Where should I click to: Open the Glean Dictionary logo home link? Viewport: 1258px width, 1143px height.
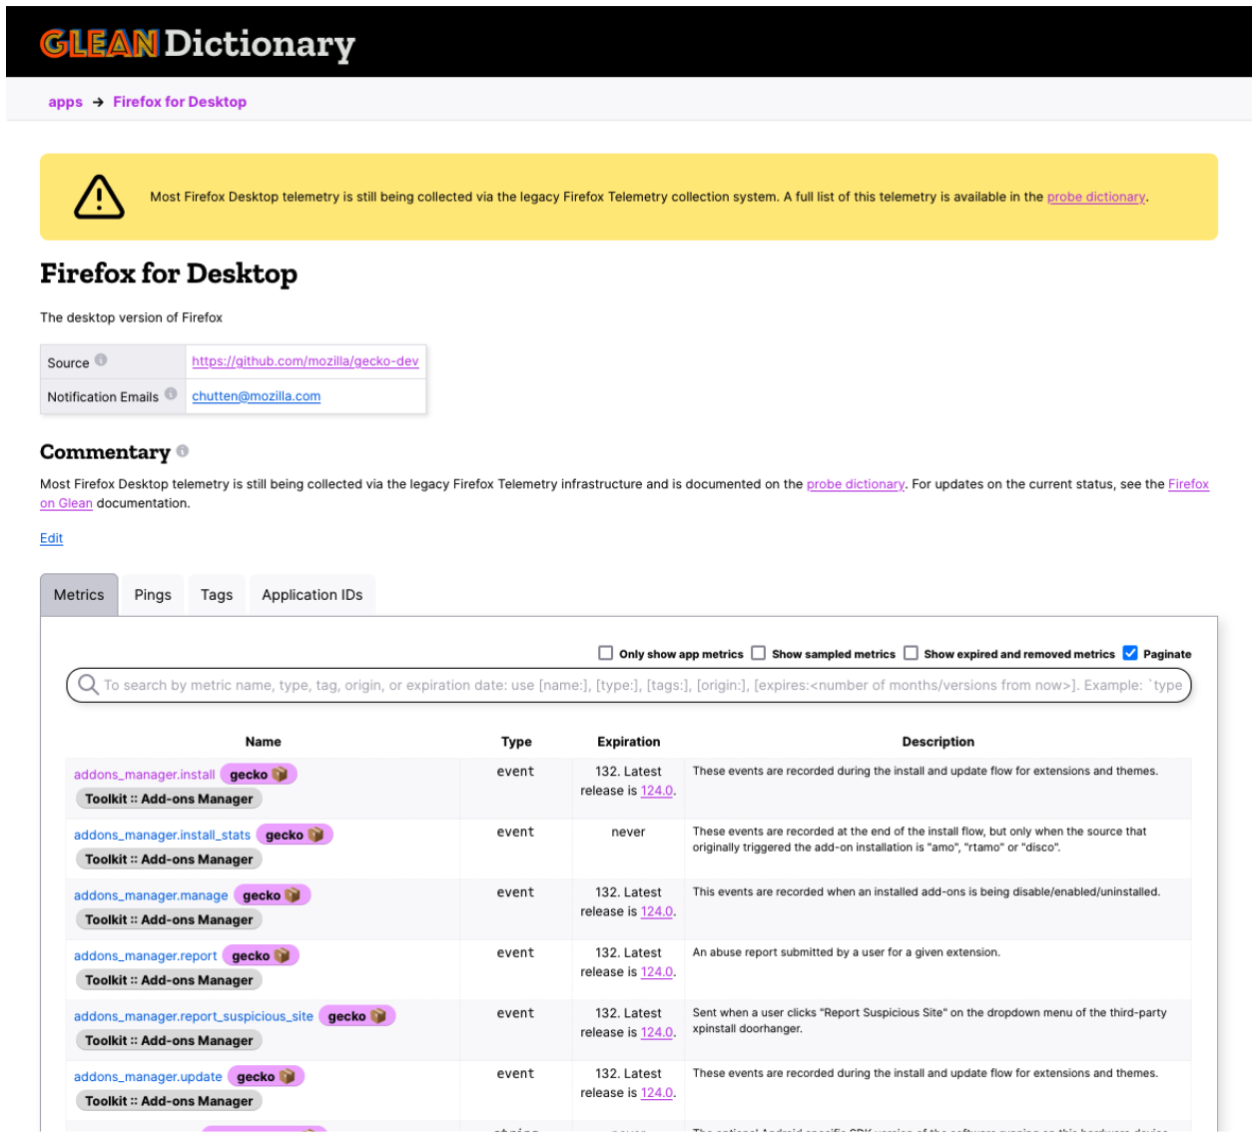click(x=198, y=43)
